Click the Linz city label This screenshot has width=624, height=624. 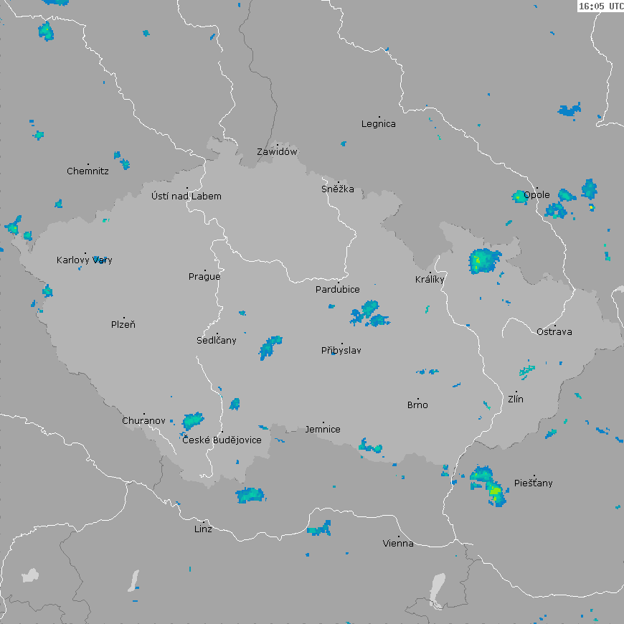click(x=203, y=529)
